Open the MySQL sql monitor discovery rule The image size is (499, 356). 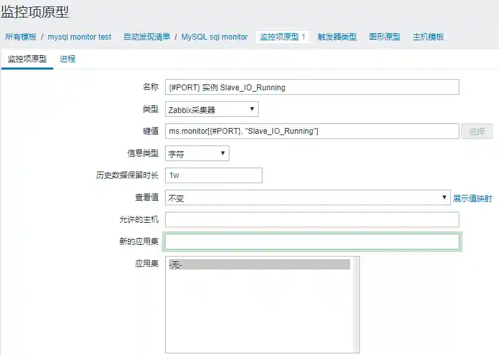pos(214,37)
